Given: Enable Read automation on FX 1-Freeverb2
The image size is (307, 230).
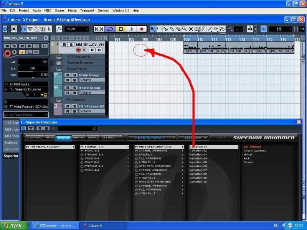Looking at the screenshot, I should click(68, 111).
